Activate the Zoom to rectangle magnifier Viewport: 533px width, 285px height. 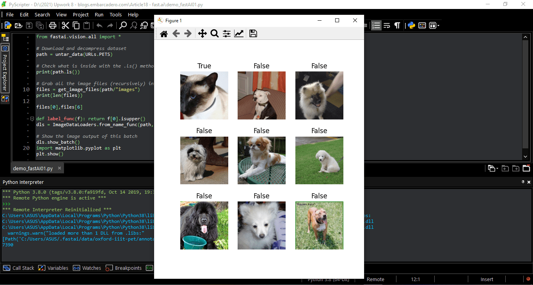tap(214, 34)
